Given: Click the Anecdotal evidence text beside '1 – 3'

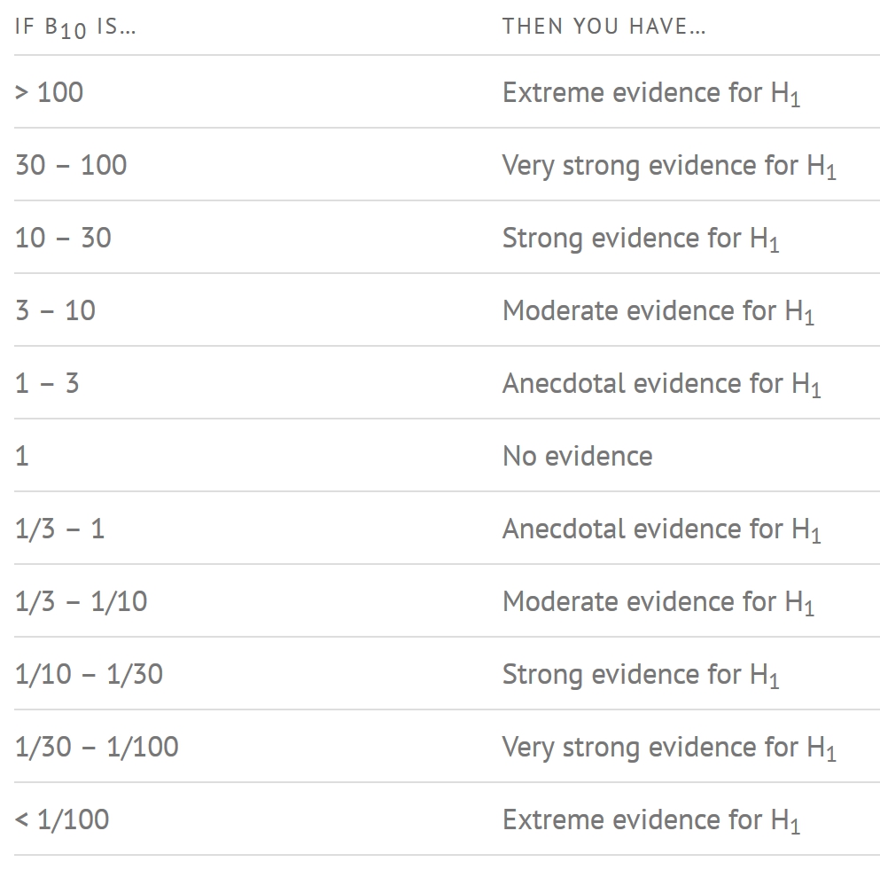Looking at the screenshot, I should click(661, 384).
